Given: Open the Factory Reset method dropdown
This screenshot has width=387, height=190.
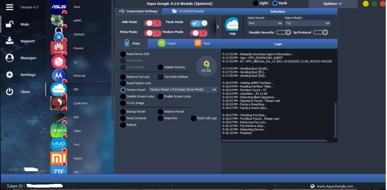Looking at the screenshot, I should (x=183, y=90).
